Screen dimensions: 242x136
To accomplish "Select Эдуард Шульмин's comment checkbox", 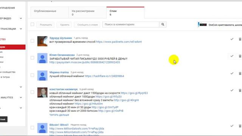I will tap(32, 41).
